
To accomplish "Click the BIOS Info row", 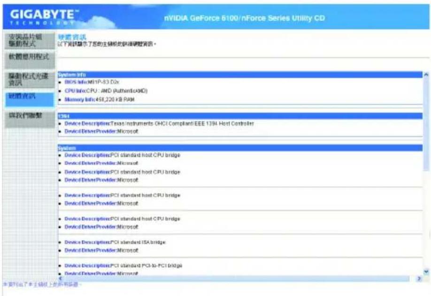I will tap(92, 82).
